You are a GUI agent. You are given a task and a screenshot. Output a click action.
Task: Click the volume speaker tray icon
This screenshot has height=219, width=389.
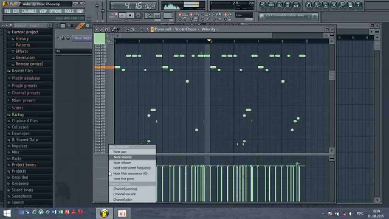350,214
